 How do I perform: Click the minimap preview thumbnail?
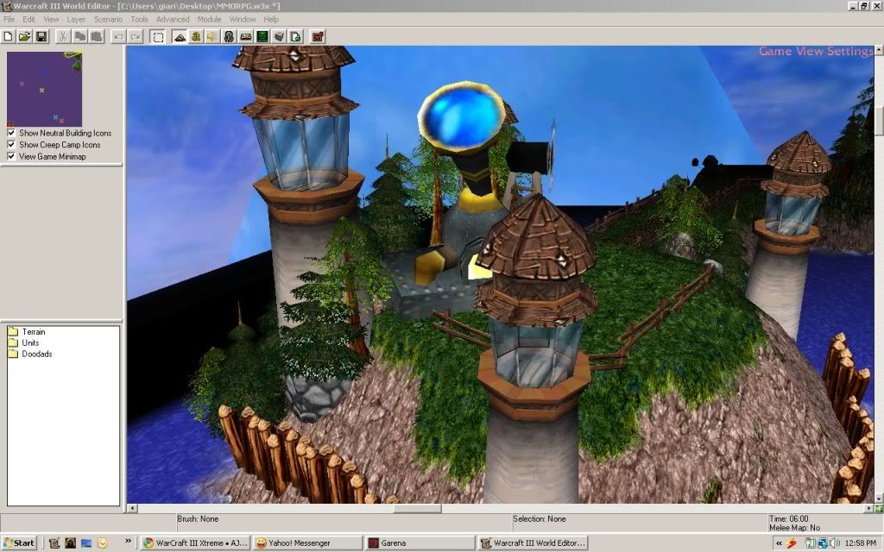(x=45, y=89)
